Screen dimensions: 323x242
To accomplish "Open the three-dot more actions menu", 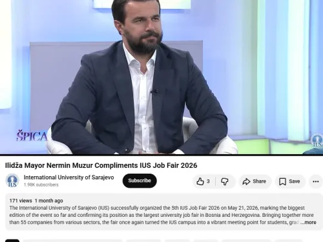I will point(316,181).
